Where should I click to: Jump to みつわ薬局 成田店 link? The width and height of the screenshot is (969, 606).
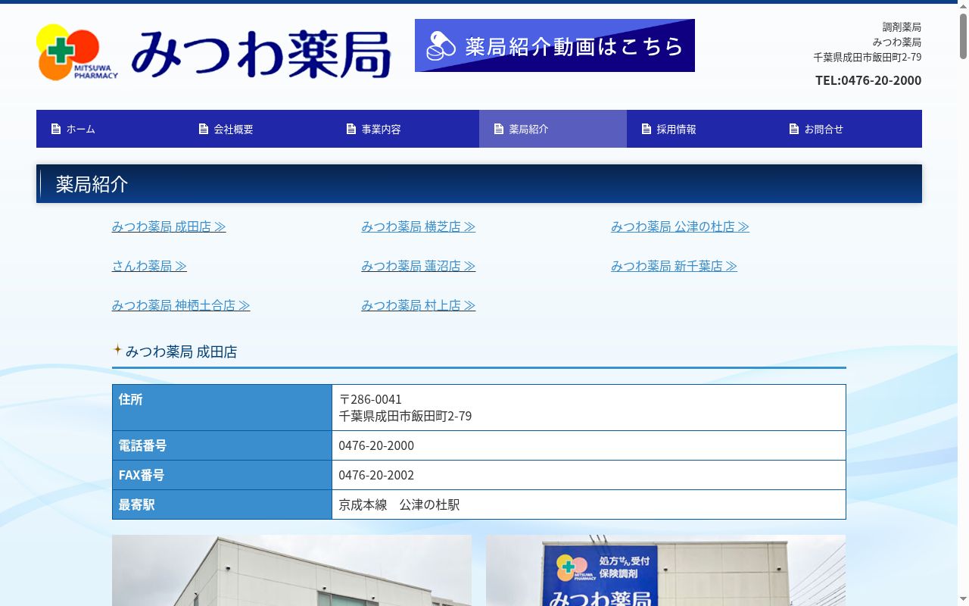[169, 226]
